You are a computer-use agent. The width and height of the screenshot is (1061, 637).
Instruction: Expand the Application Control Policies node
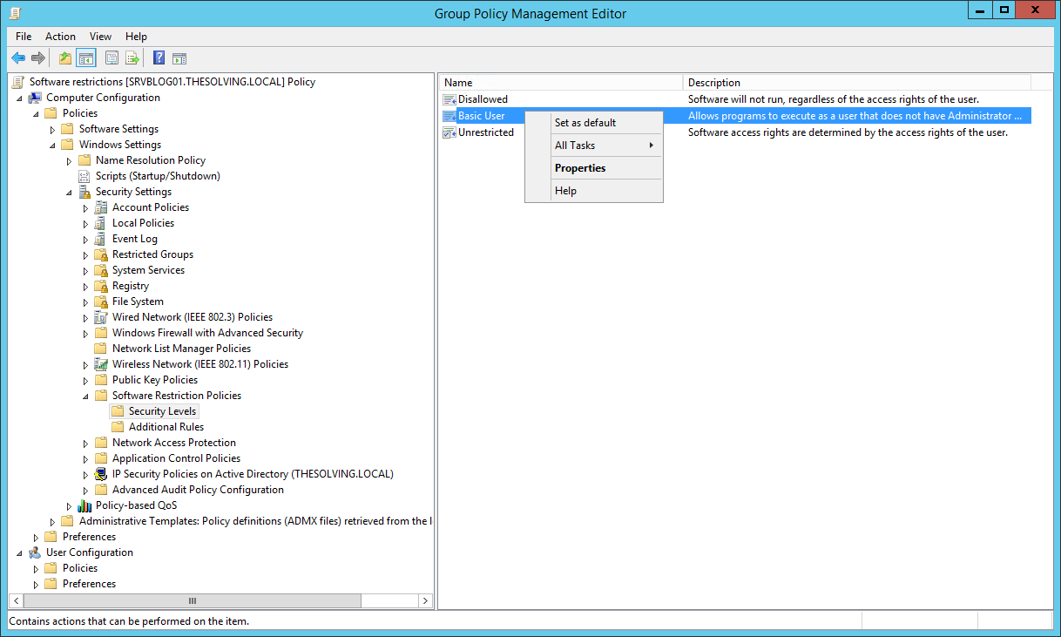(x=85, y=459)
